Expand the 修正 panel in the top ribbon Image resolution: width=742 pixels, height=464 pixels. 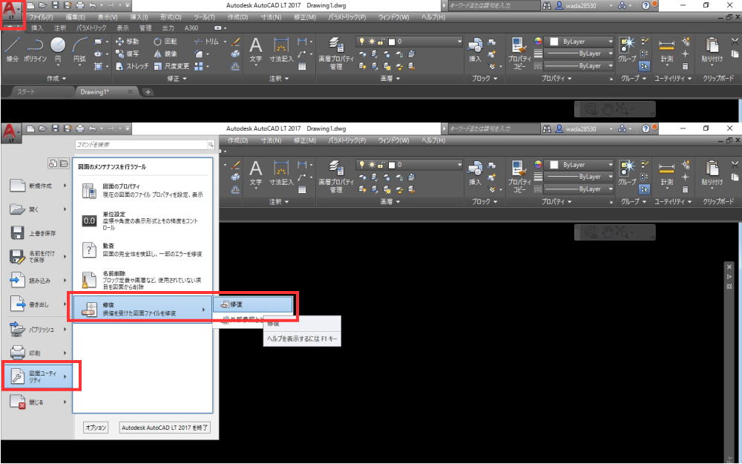click(177, 78)
